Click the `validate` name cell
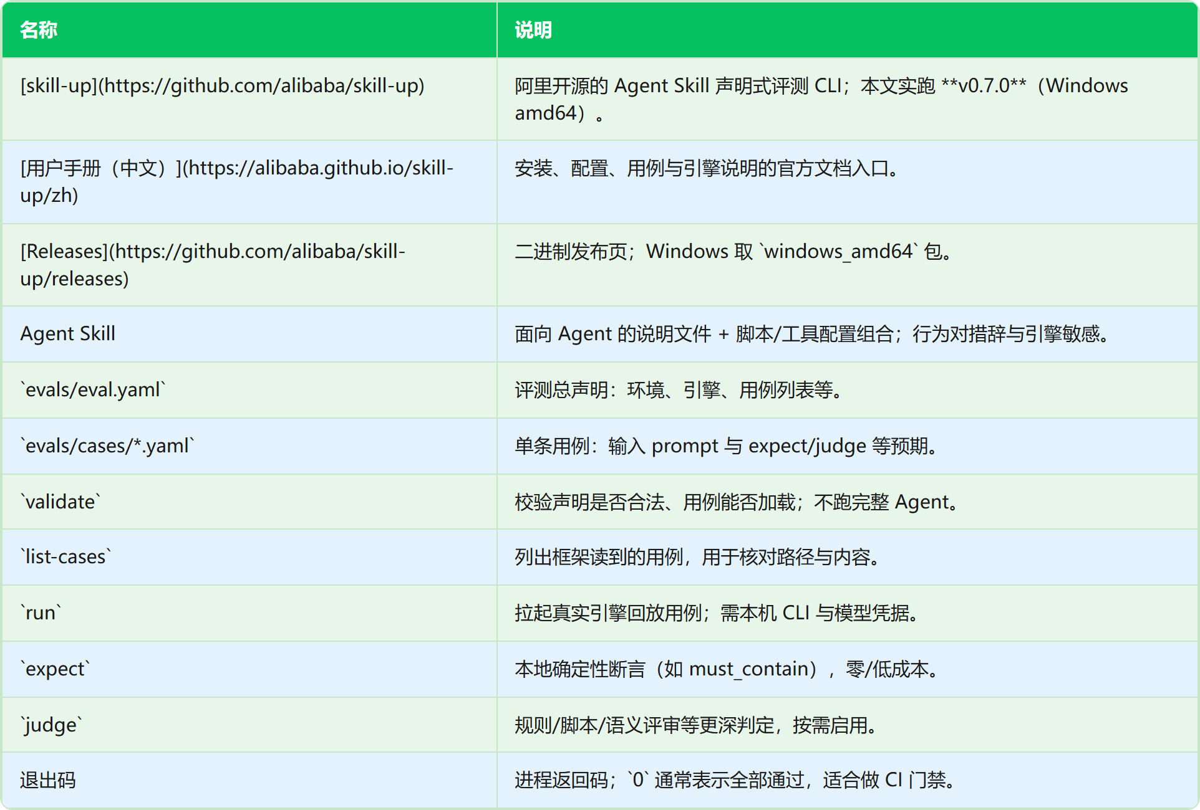The image size is (1200, 810). (x=249, y=502)
